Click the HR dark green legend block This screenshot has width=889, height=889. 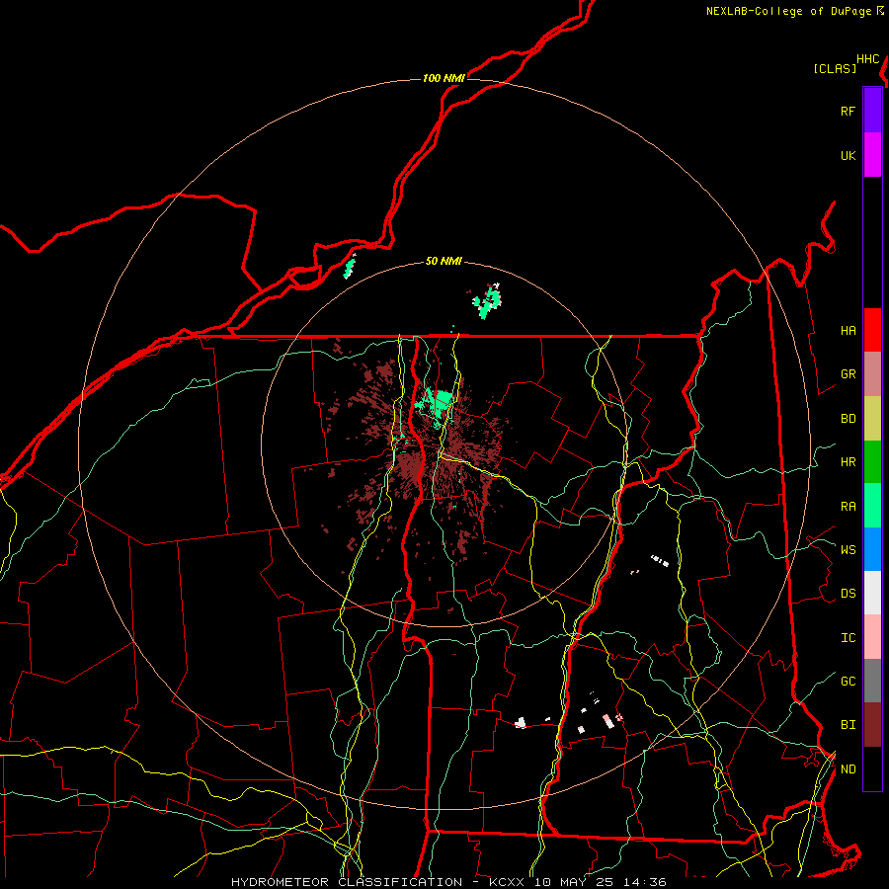point(872,462)
